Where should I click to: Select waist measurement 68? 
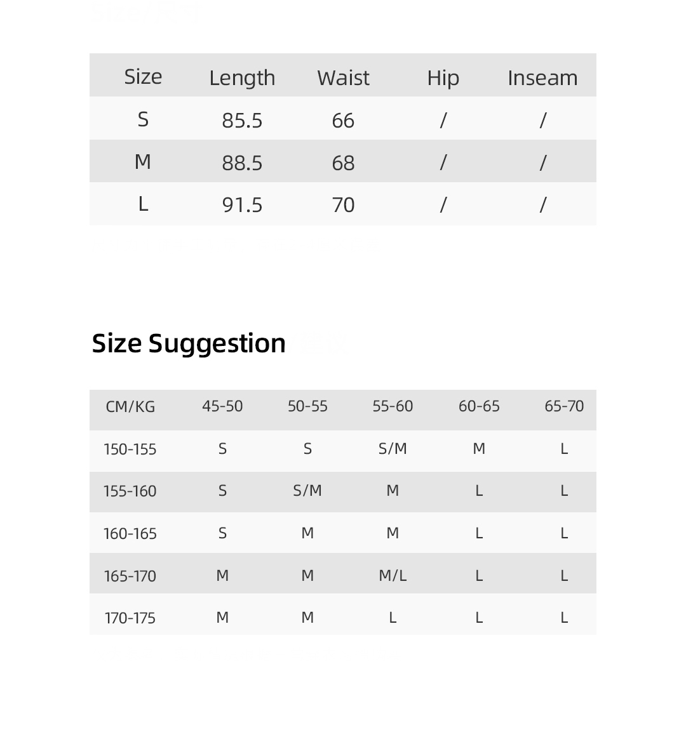pos(343,163)
